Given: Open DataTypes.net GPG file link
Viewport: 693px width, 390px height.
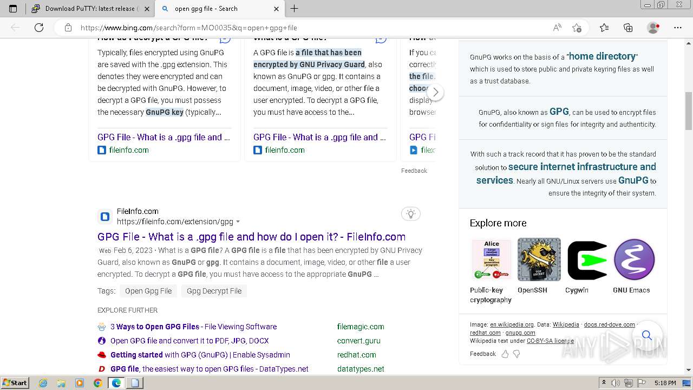Looking at the screenshot, I should pos(210,369).
